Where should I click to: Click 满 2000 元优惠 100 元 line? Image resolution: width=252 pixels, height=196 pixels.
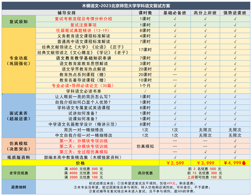(x=84, y=177)
